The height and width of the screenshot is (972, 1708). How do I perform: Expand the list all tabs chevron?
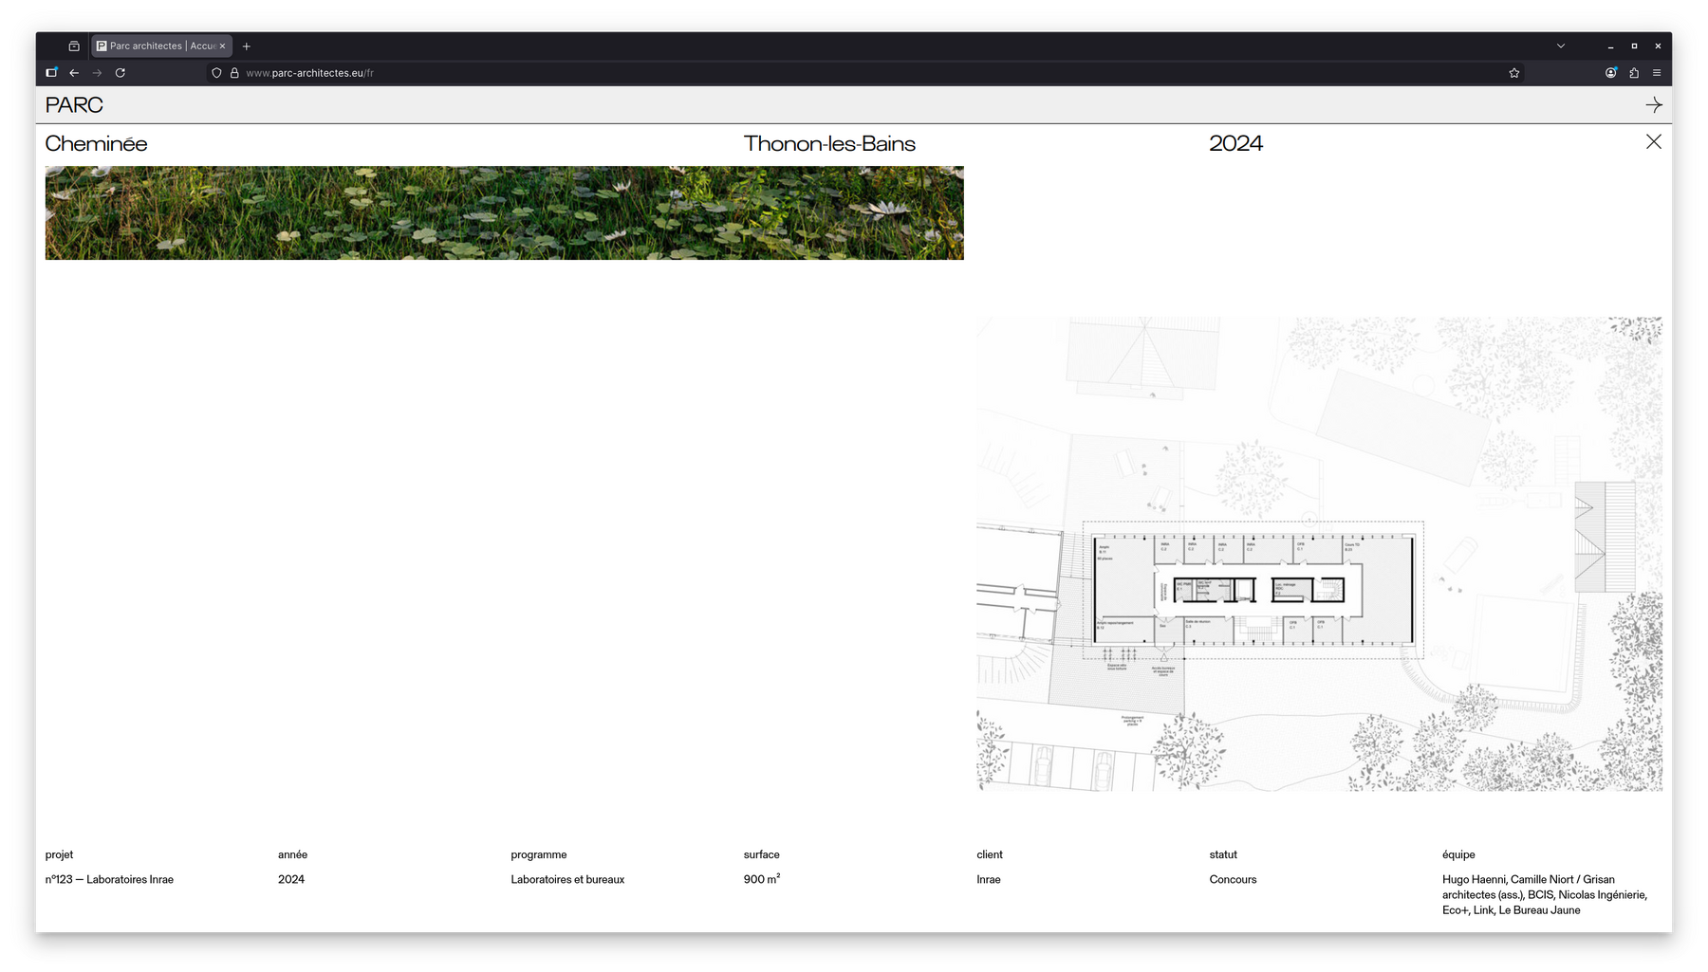1560,46
